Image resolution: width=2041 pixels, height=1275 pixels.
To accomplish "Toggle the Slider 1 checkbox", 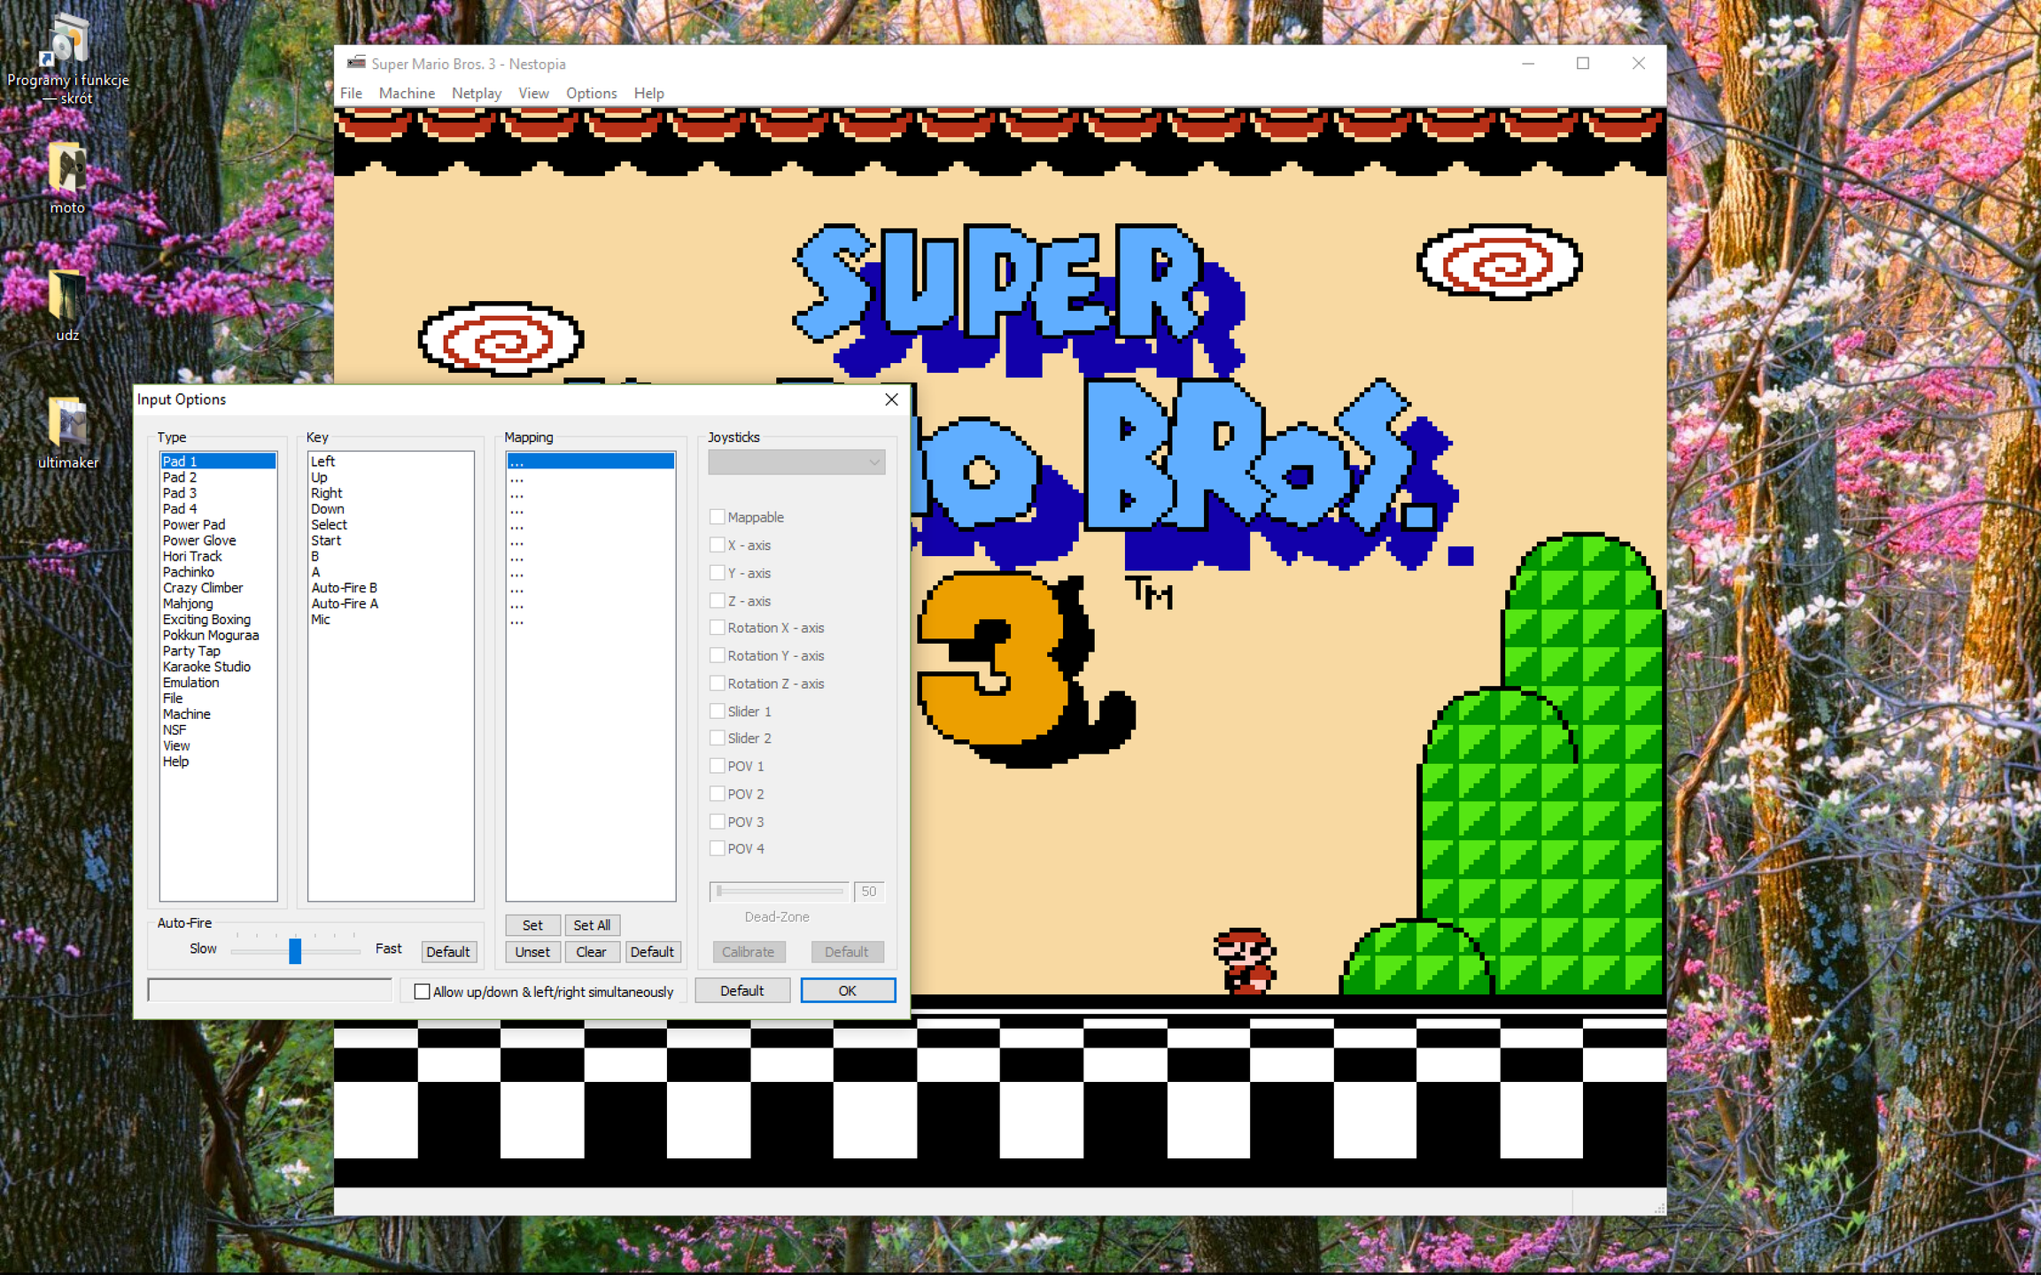I will [718, 711].
